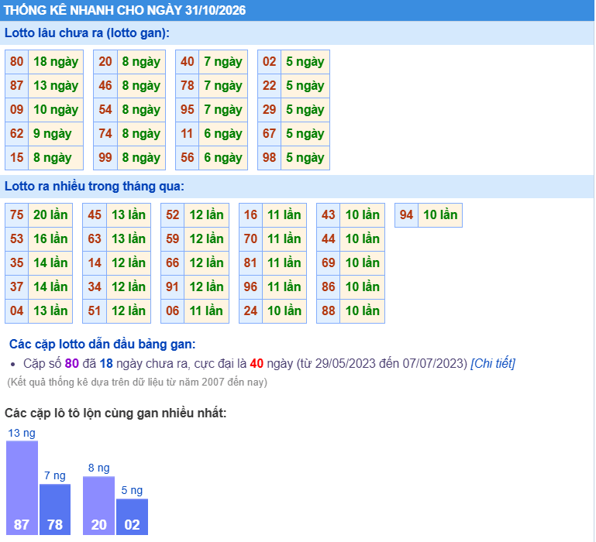
Task: Select frequent lotto number 75
Action: [17, 215]
